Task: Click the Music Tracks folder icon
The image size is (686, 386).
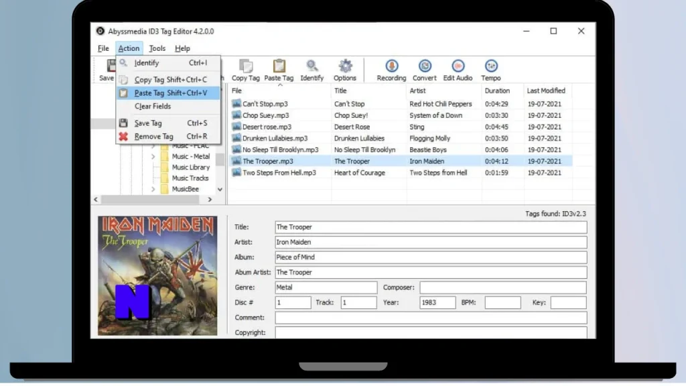Action: 165,178
